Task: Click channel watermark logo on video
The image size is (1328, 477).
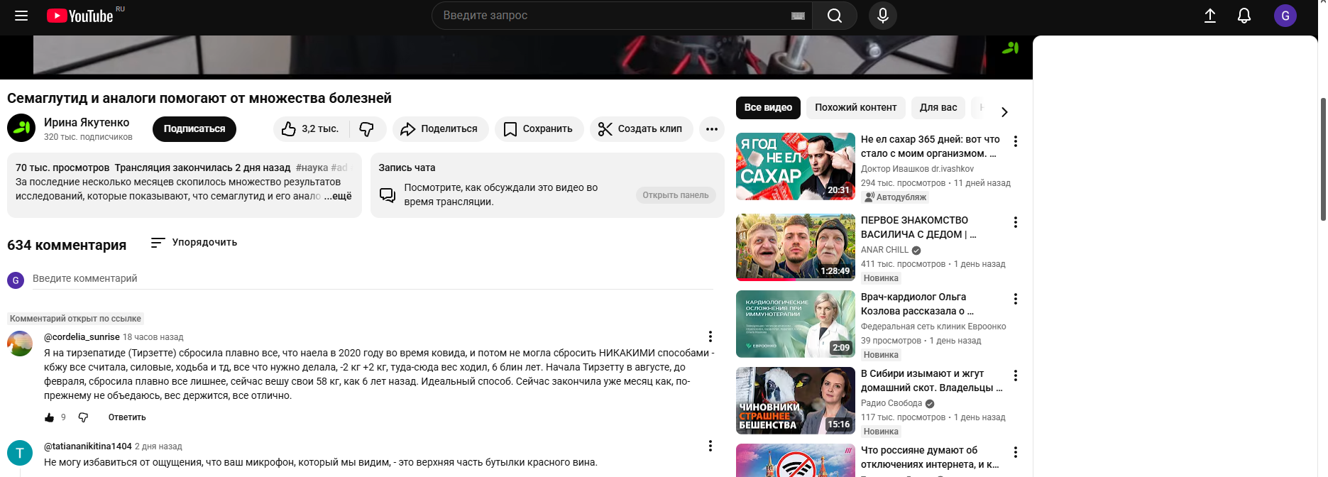Action: click(x=1010, y=48)
